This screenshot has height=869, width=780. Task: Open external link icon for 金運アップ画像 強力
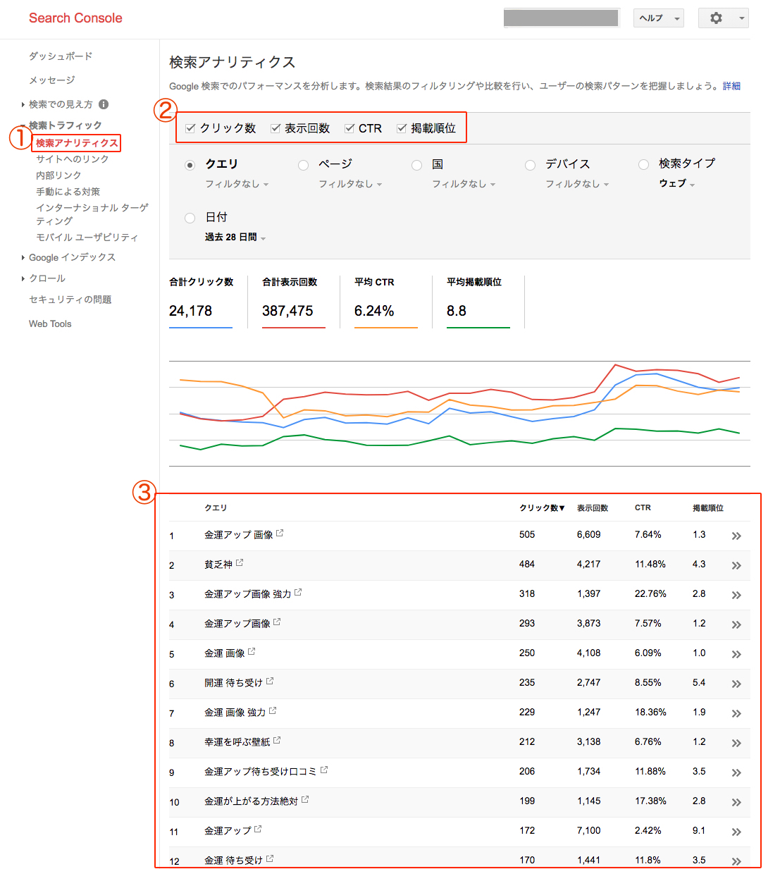[298, 593]
